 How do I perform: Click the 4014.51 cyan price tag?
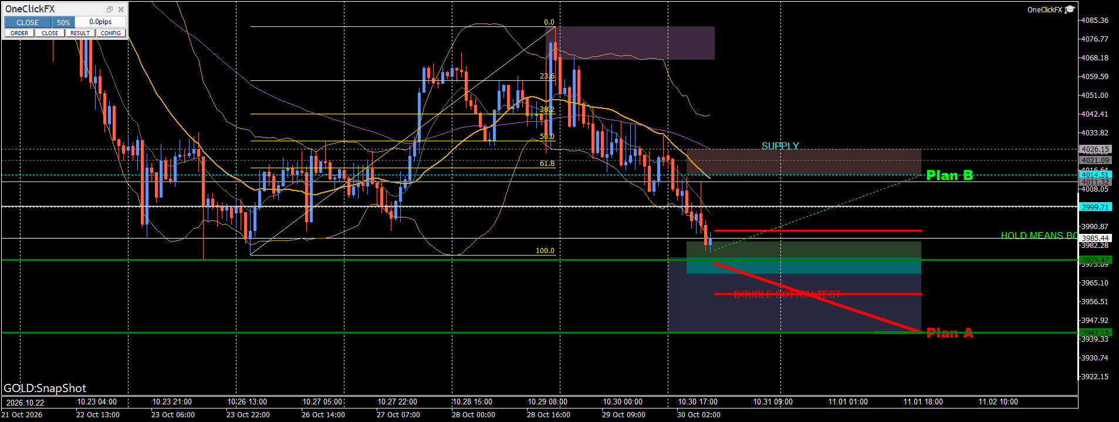pyautogui.click(x=1095, y=175)
